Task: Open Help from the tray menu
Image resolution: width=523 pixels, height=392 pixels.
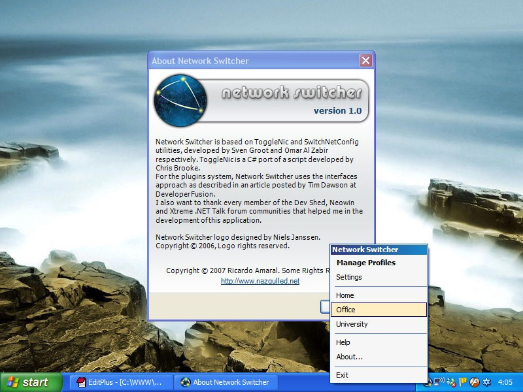Action: pos(379,342)
